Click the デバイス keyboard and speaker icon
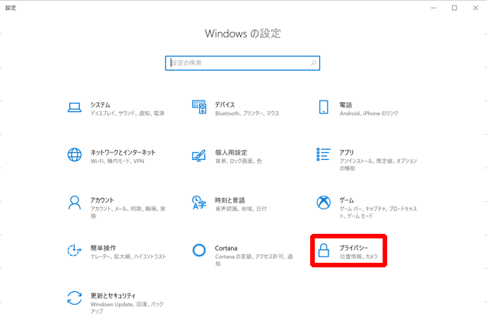 click(x=199, y=107)
